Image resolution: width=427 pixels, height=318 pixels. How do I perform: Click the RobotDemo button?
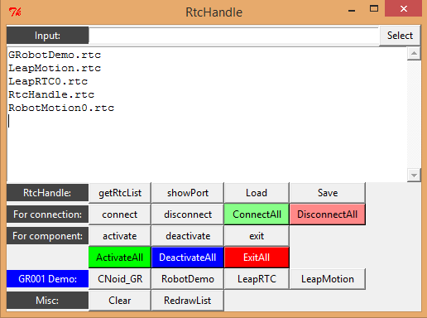[x=188, y=279]
